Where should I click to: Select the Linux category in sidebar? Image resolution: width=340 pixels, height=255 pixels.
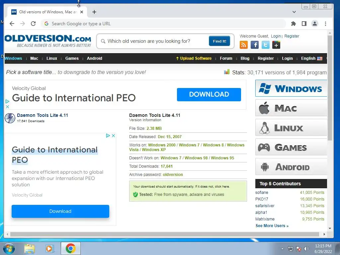pyautogui.click(x=291, y=127)
